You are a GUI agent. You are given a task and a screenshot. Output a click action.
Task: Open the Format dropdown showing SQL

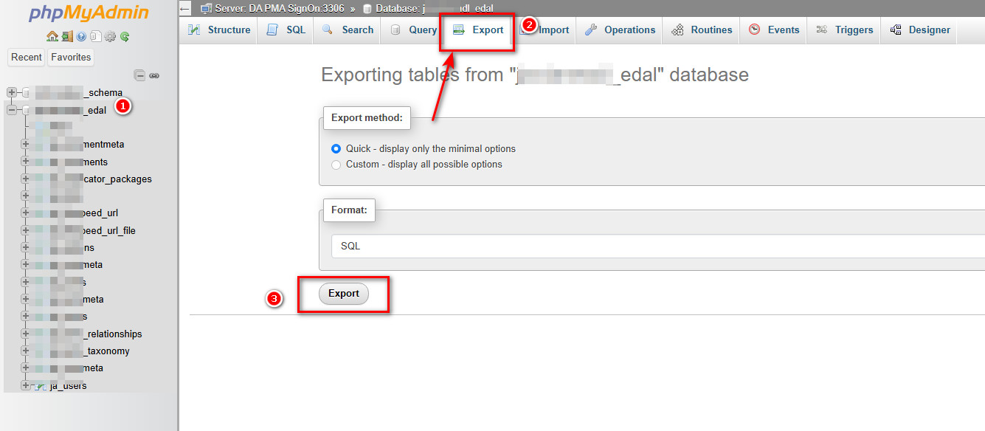[657, 246]
